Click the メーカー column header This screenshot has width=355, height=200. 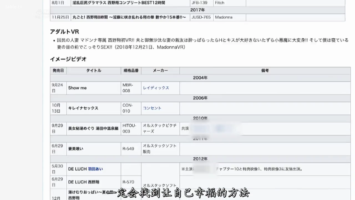pyautogui.click(x=160, y=71)
